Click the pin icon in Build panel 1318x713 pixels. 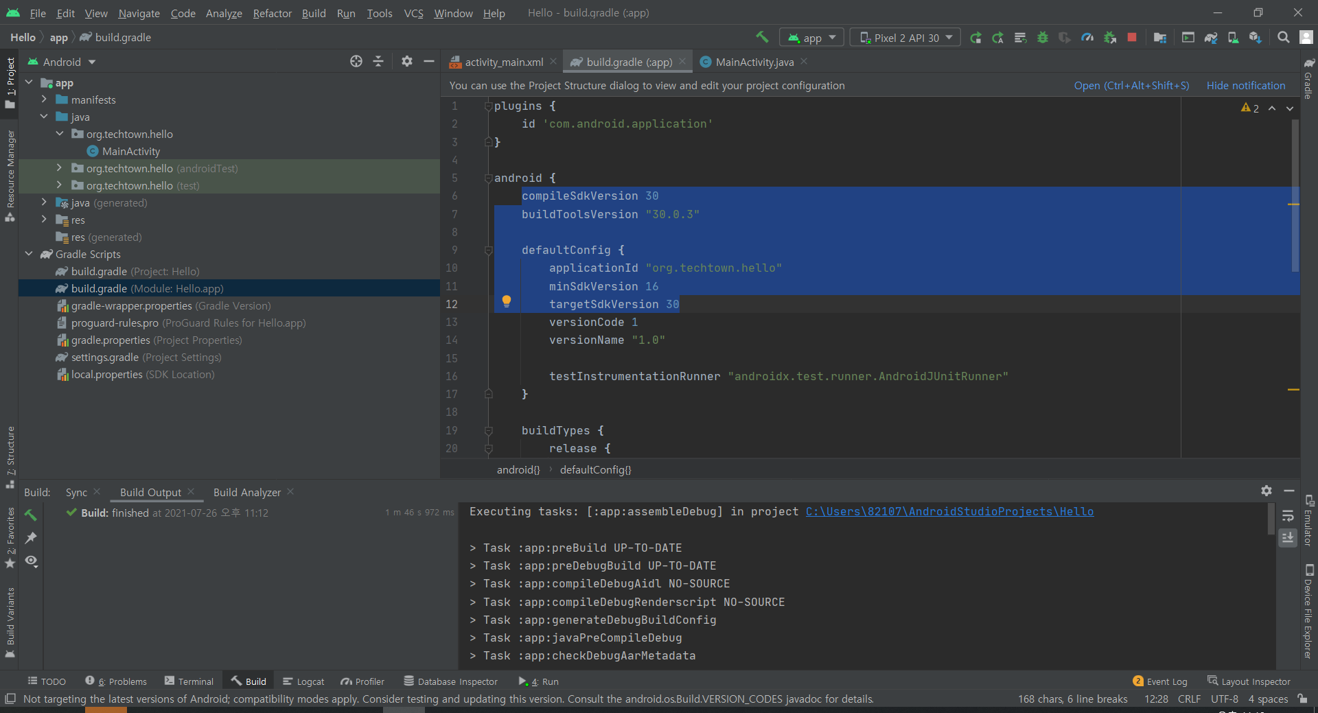point(31,538)
